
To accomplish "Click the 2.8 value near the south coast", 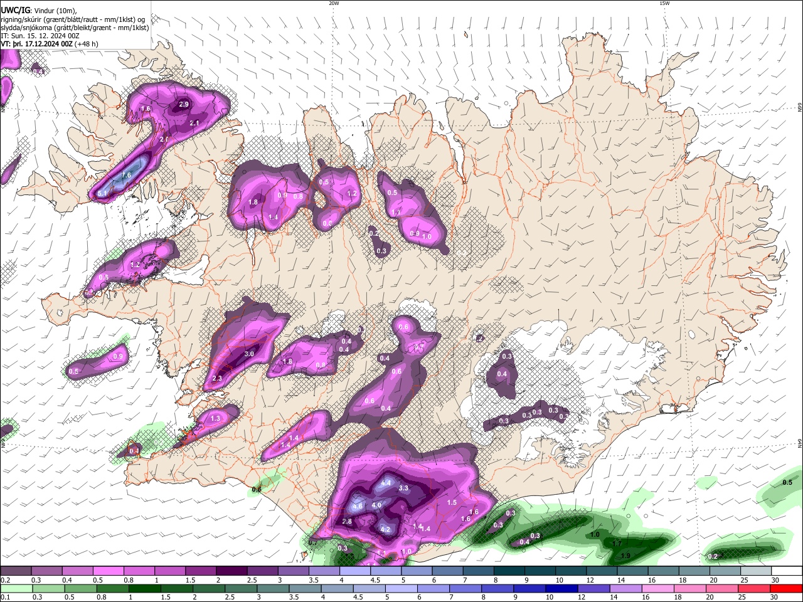I will [347, 522].
